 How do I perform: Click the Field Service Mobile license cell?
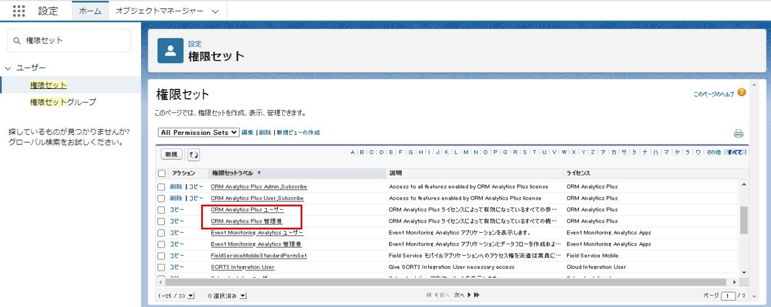point(592,256)
